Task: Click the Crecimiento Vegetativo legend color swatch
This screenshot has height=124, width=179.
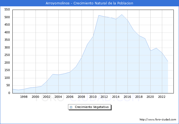Action: click(x=71, y=107)
